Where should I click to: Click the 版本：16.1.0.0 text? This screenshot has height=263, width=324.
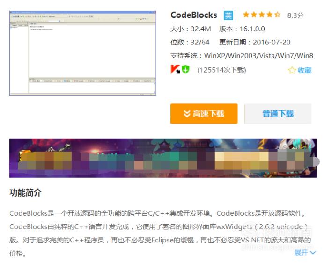tap(242, 29)
